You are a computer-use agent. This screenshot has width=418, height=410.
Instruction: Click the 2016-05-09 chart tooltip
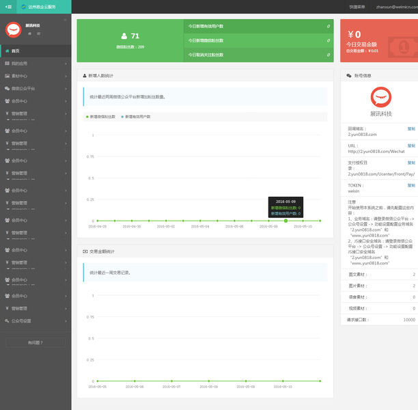[x=285, y=207]
